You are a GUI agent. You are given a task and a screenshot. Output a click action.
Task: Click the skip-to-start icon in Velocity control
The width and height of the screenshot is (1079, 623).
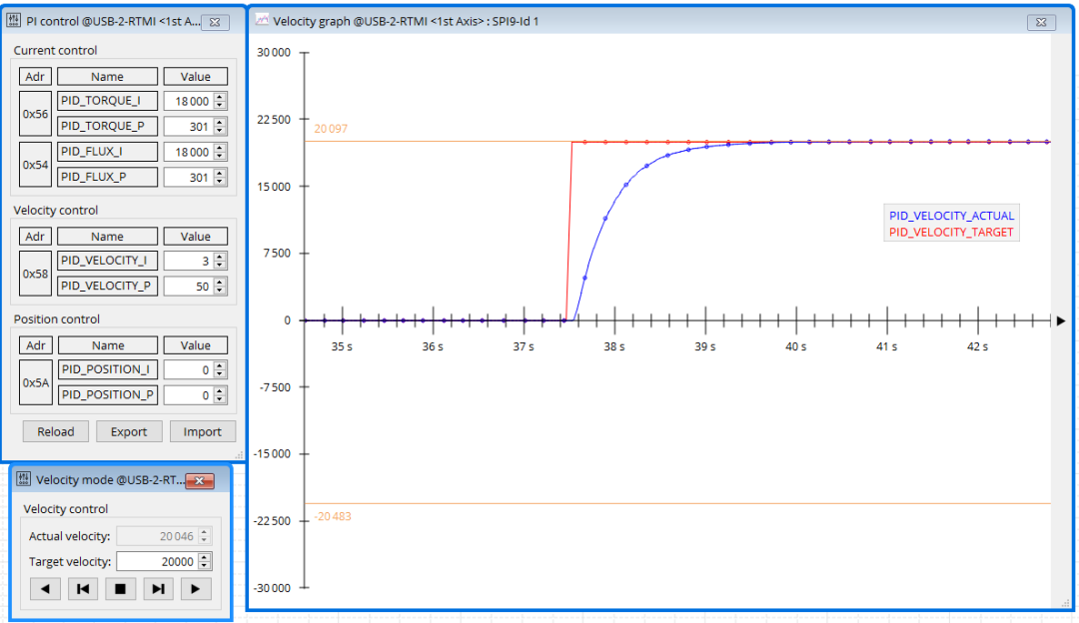tap(82, 588)
